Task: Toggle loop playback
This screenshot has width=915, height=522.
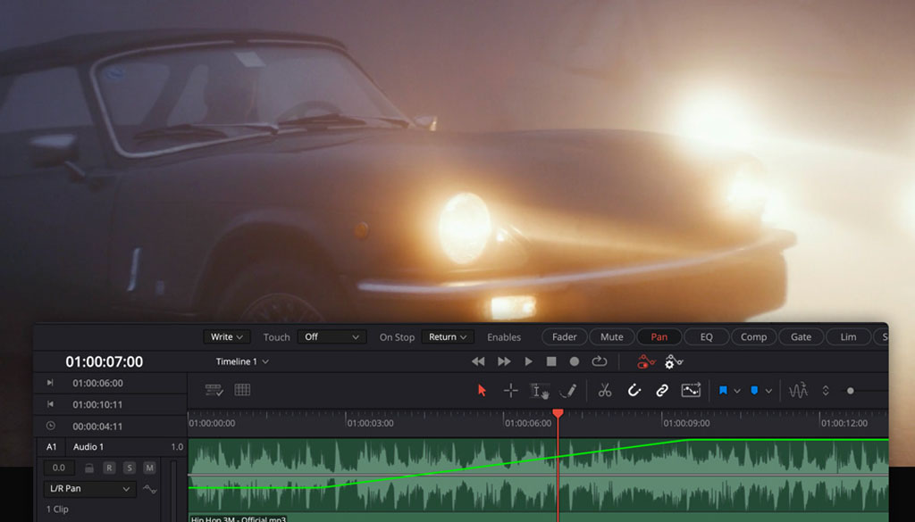Action: click(x=600, y=361)
